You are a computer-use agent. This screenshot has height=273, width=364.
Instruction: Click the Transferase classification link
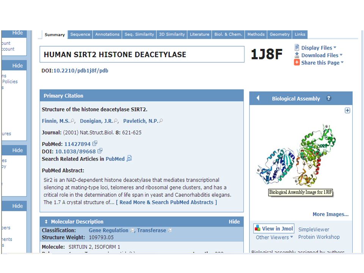pos(152,230)
